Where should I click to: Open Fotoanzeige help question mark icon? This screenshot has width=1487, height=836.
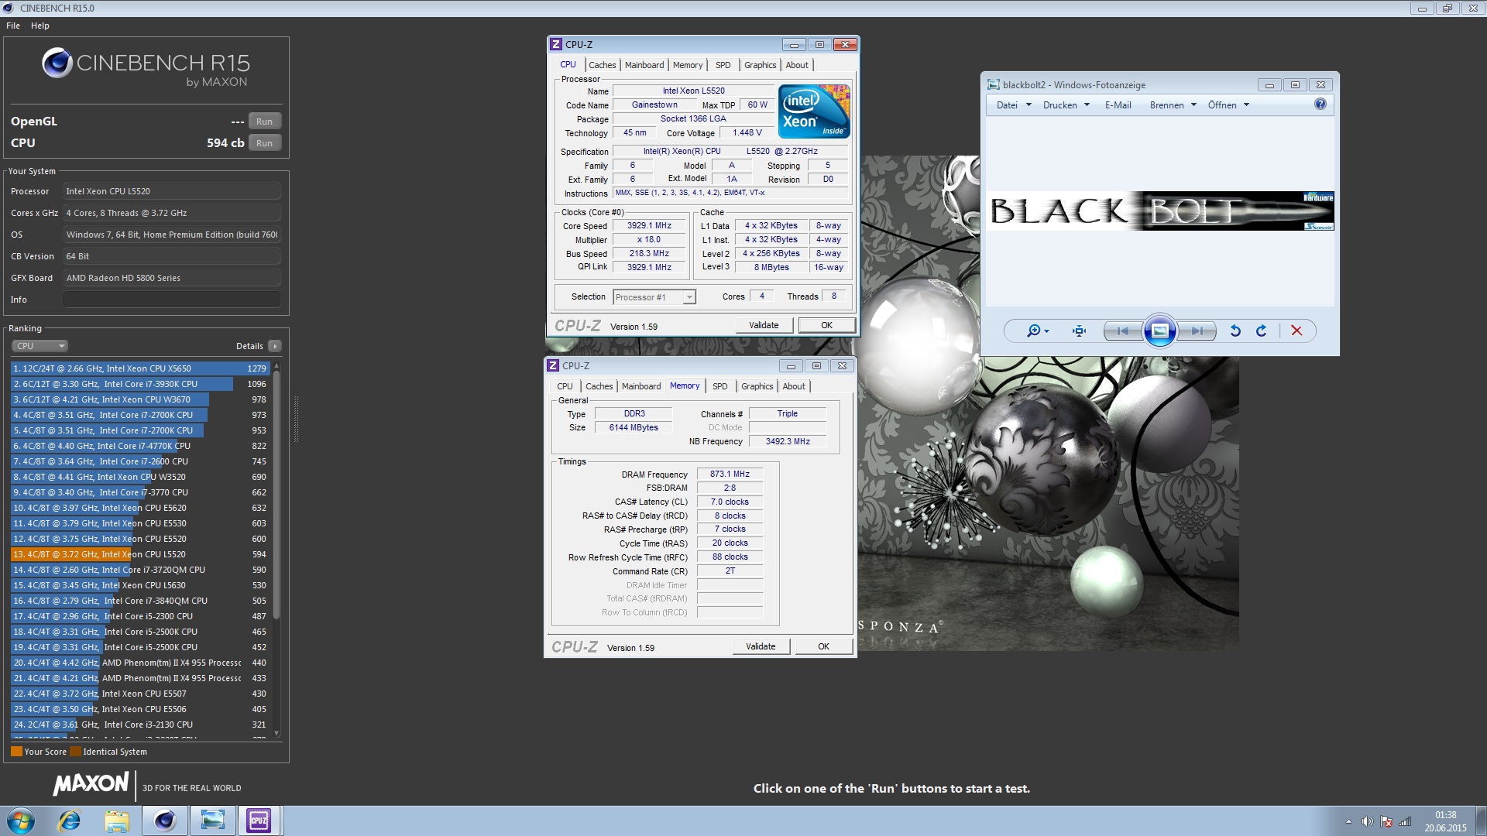coord(1320,104)
